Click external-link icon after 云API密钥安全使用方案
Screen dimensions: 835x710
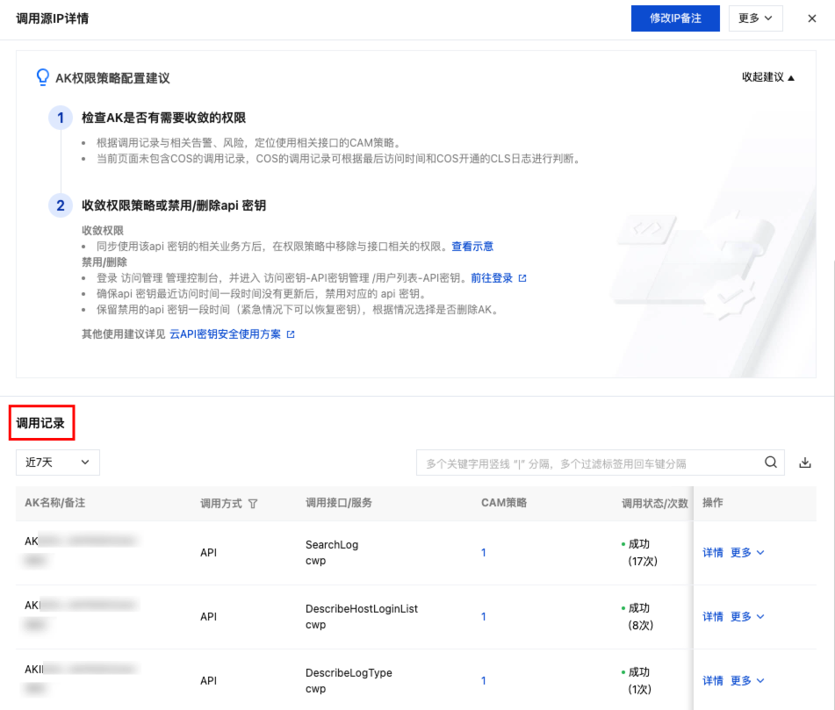[x=291, y=334]
